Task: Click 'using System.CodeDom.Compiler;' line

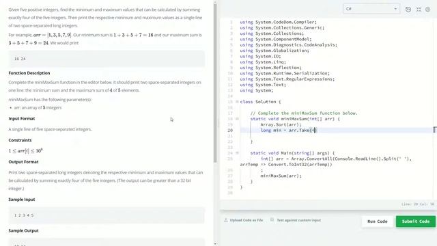Action: (x=278, y=22)
